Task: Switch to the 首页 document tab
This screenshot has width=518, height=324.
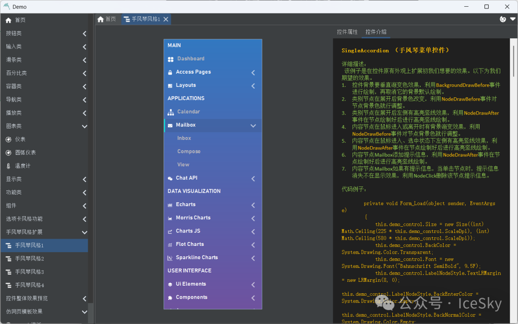Action: coord(106,19)
